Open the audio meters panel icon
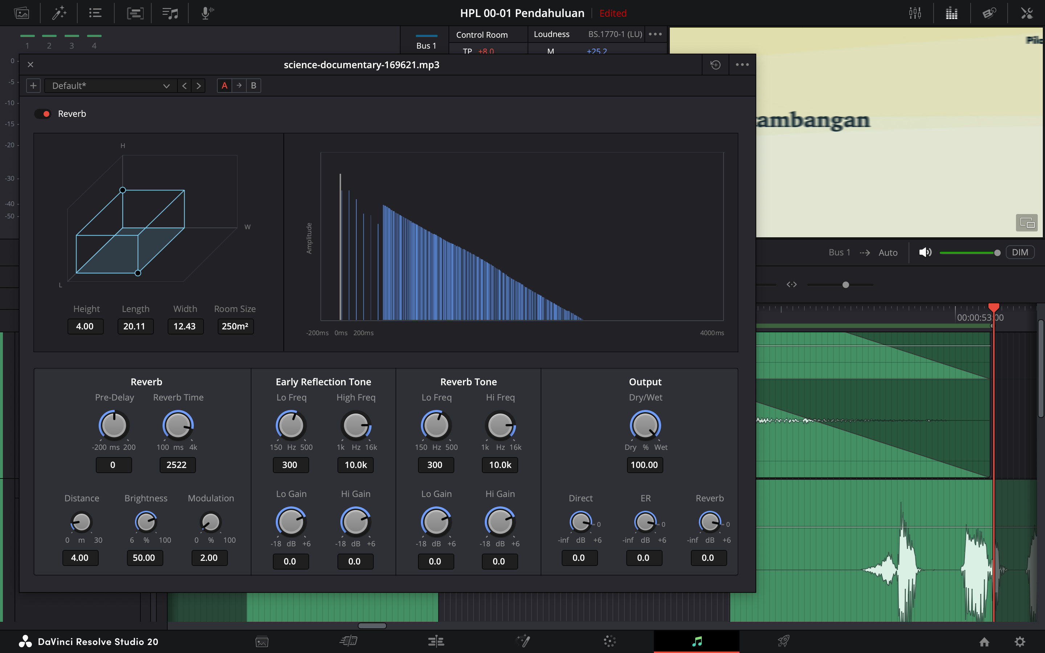 pyautogui.click(x=951, y=13)
